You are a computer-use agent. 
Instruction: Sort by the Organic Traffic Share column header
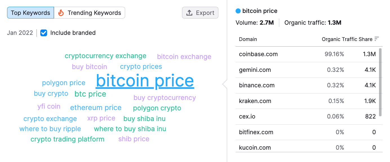pyautogui.click(x=347, y=39)
